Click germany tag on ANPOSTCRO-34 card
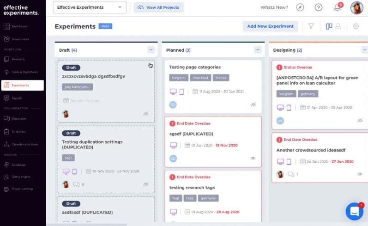The image size is (368, 226). (308, 94)
